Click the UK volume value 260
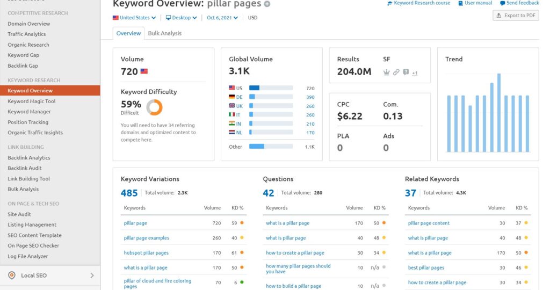Screen dimensions: 550x290 pos(310,106)
